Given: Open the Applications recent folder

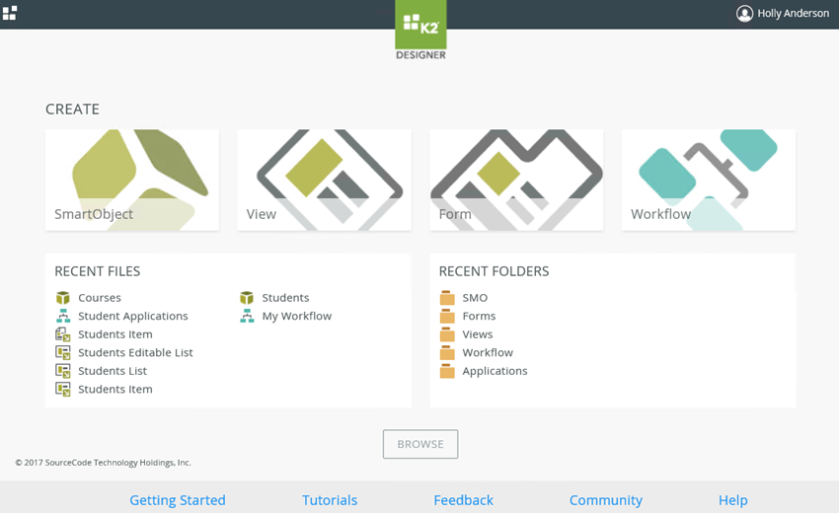Looking at the screenshot, I should (x=495, y=371).
